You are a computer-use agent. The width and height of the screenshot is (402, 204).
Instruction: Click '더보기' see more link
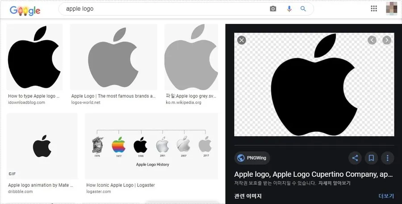[386, 196]
